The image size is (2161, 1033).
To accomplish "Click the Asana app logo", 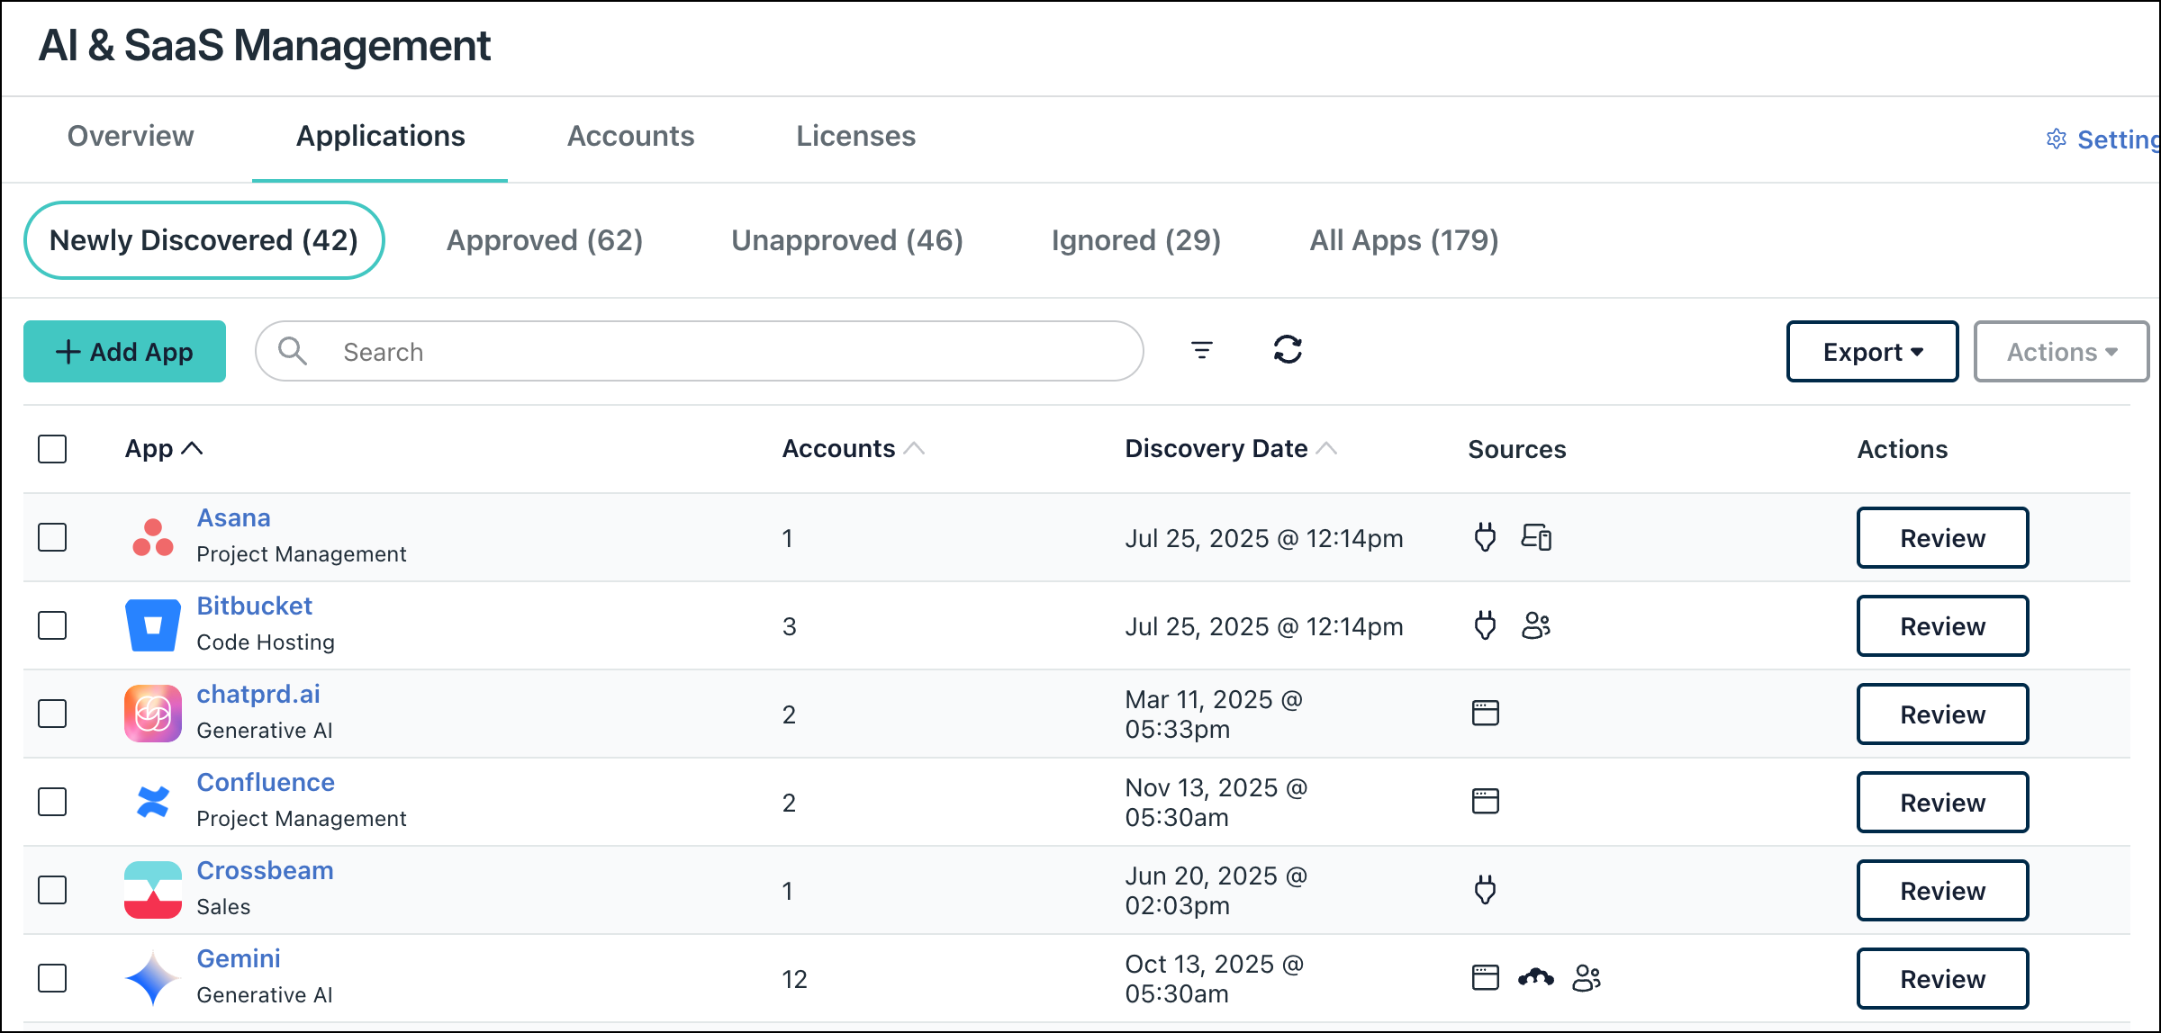I will pyautogui.click(x=152, y=537).
